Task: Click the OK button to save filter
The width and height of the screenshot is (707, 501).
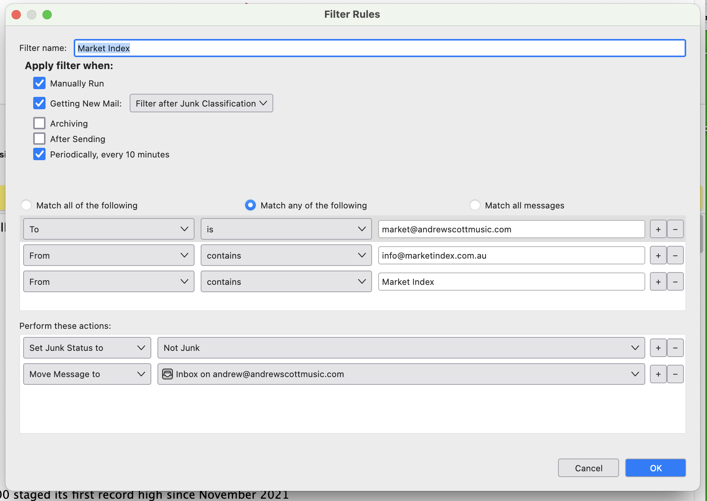Action: coord(655,468)
